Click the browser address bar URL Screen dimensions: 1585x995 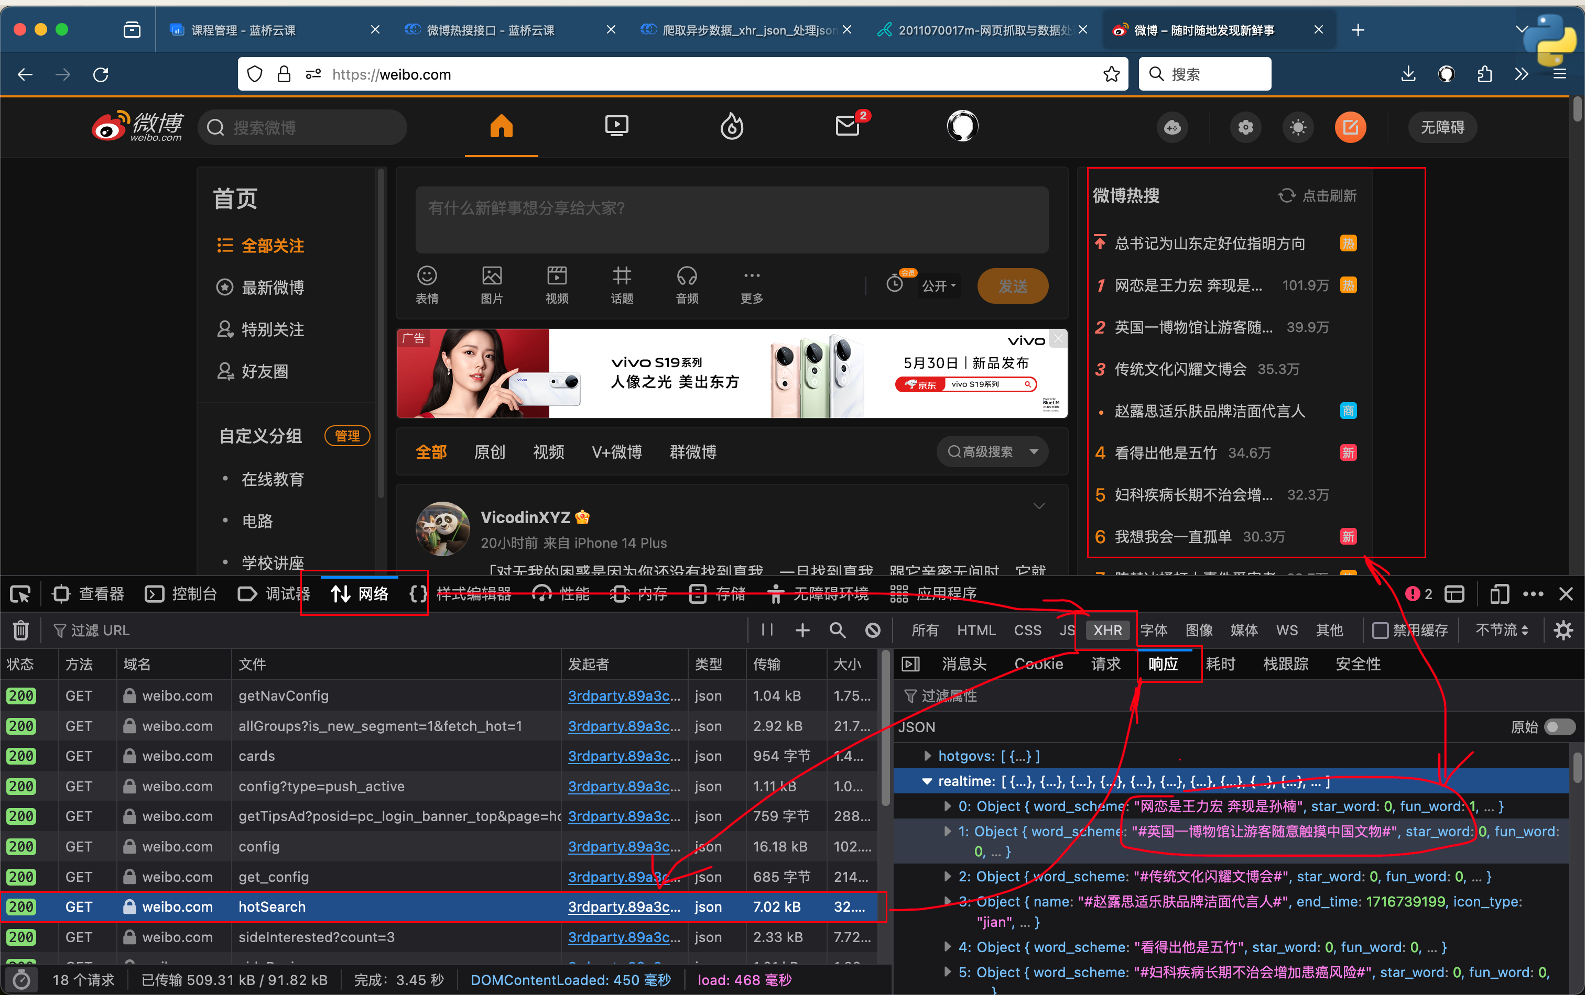click(x=392, y=74)
